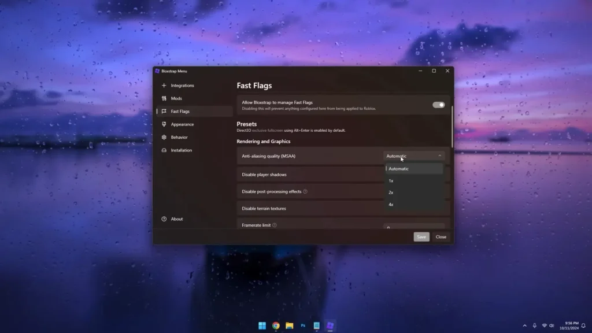Click the gear icon beside Behavior

pyautogui.click(x=164, y=137)
